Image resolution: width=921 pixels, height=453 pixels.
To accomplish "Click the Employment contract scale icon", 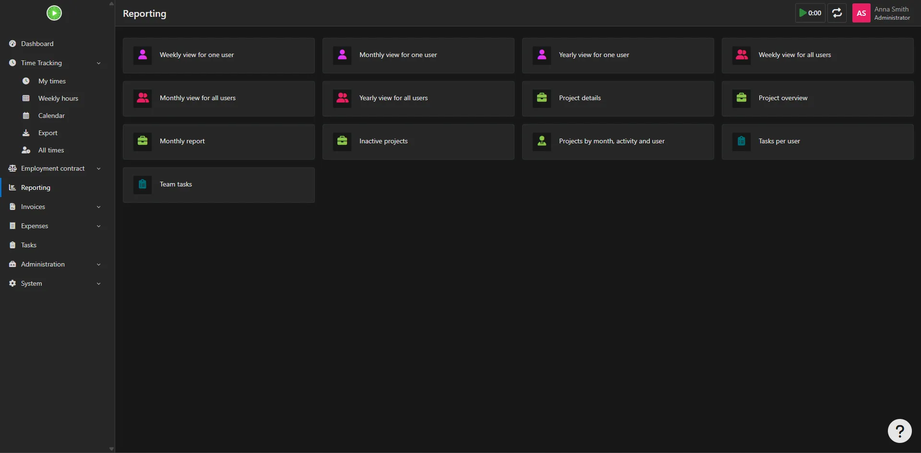I will (x=12, y=168).
